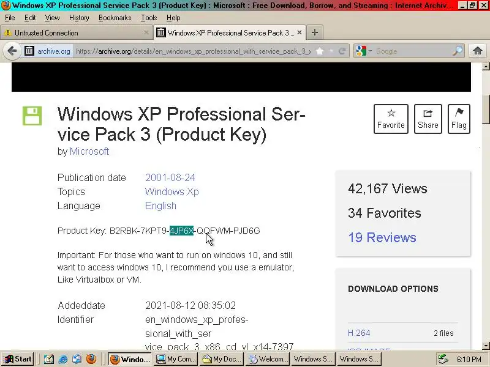Open the Bookmarks menu
This screenshot has width=490, height=367.
tap(115, 18)
